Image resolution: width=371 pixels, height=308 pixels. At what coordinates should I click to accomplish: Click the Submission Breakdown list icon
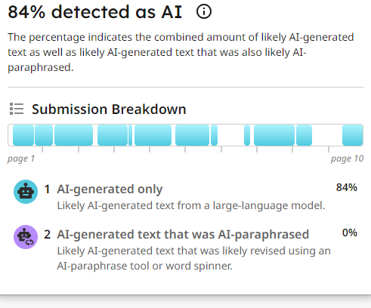[17, 109]
